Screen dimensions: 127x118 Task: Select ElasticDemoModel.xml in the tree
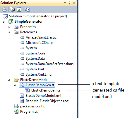pyautogui.click(x=43, y=96)
